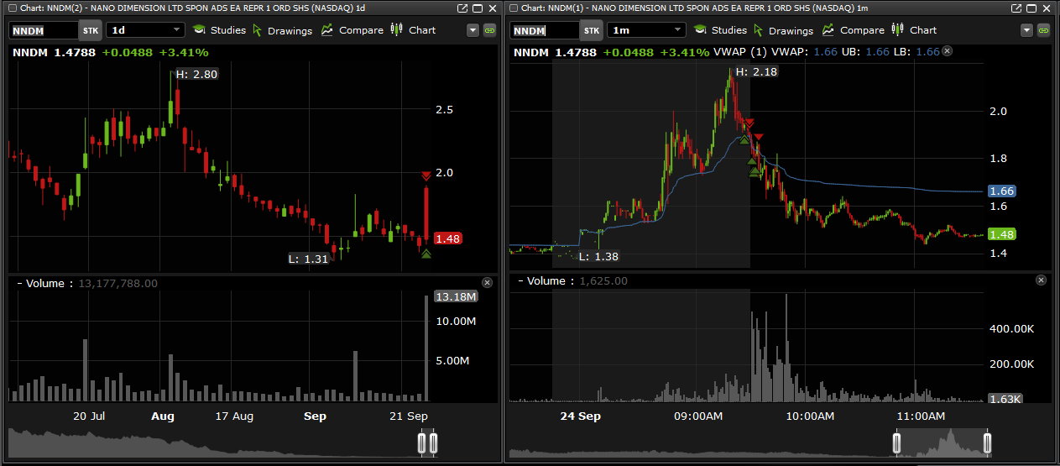Click the graduation cap Studies icon, 1d chart
Screen dimensions: 1060x466
[199, 30]
